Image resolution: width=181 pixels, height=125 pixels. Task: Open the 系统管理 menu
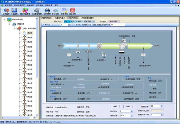[x=8, y=5]
